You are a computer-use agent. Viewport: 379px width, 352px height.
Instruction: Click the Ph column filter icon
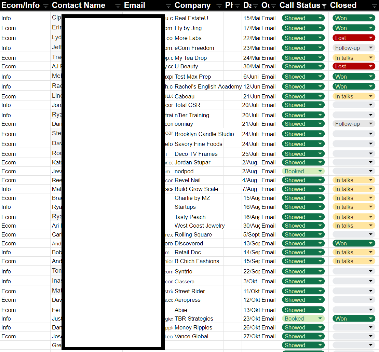(237, 5)
